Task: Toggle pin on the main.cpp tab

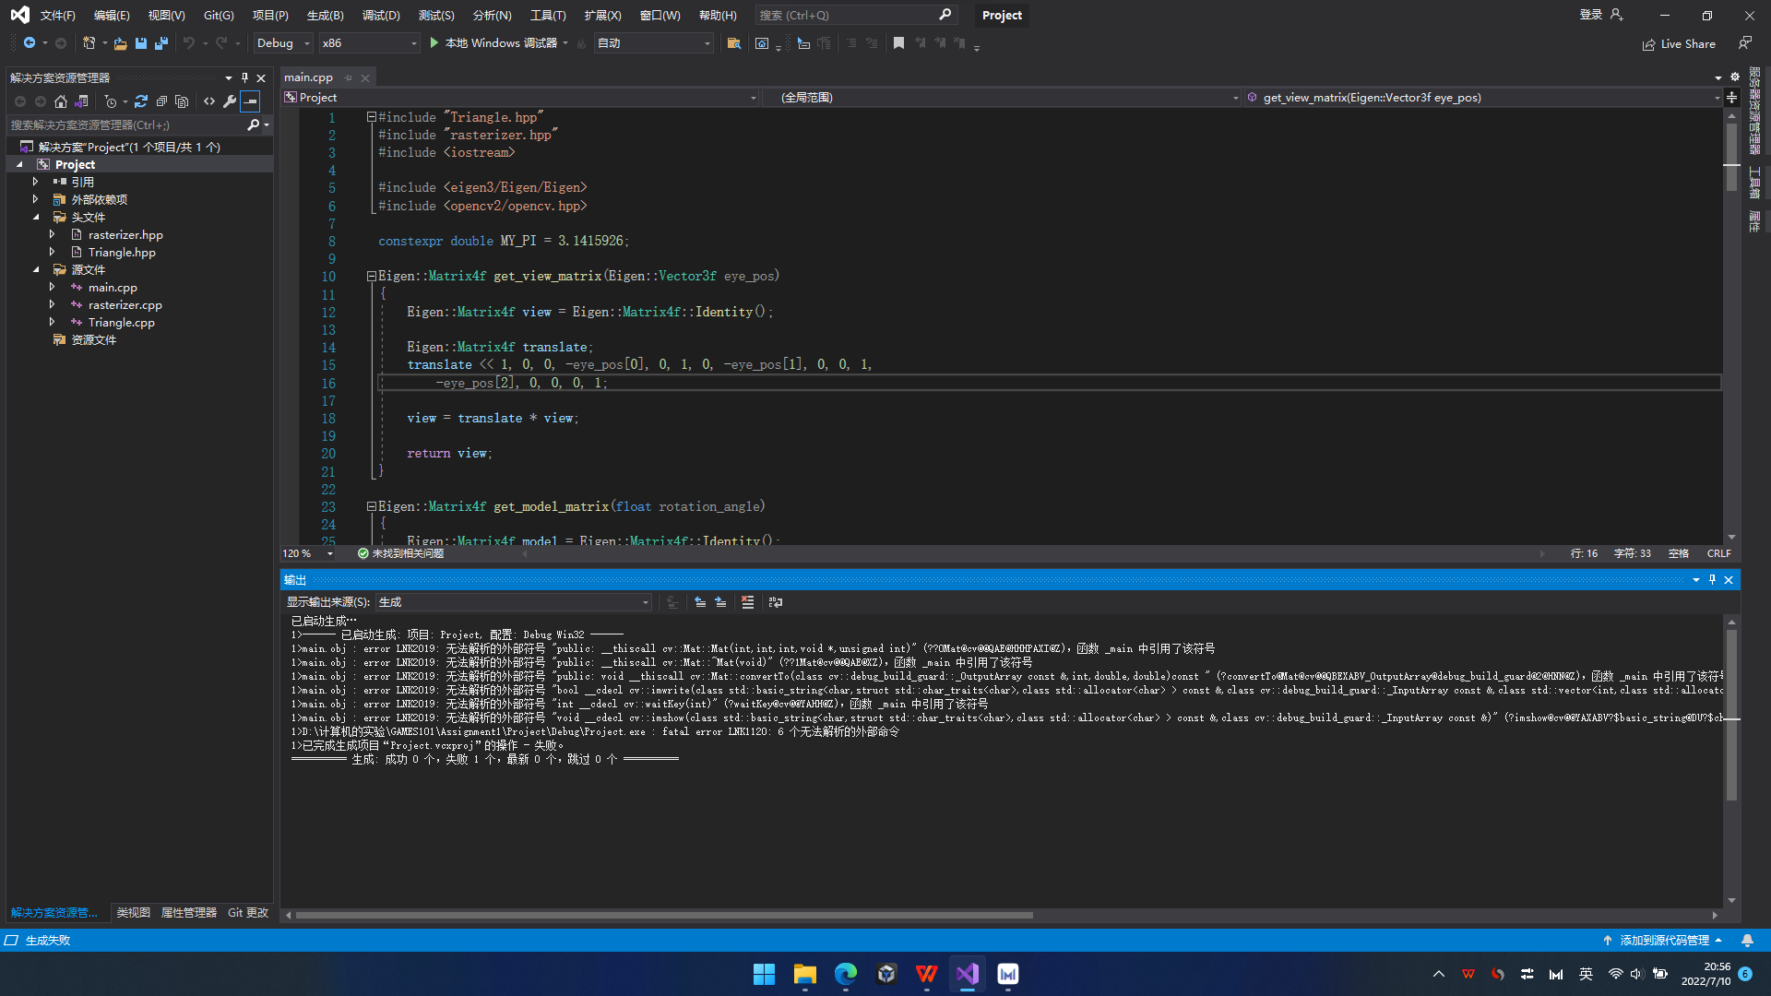Action: coord(349,77)
